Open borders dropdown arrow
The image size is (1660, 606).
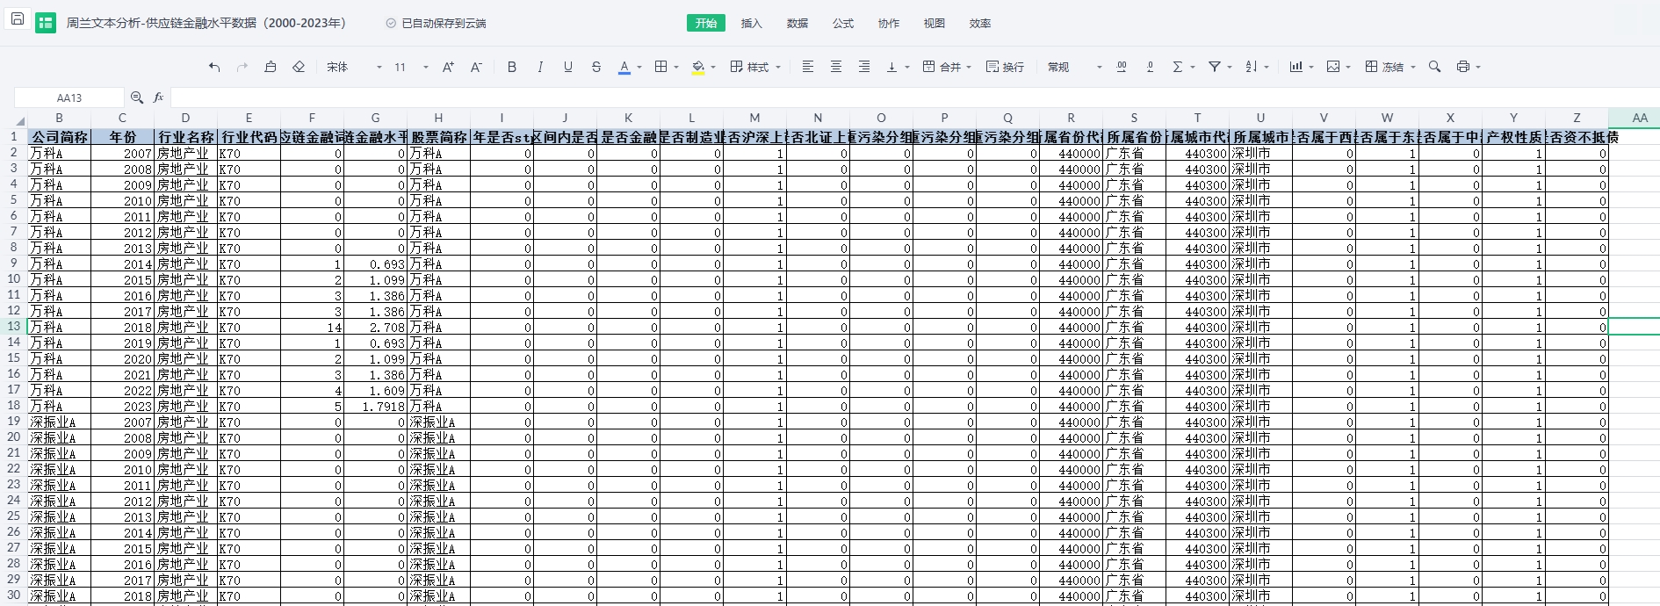click(x=676, y=68)
